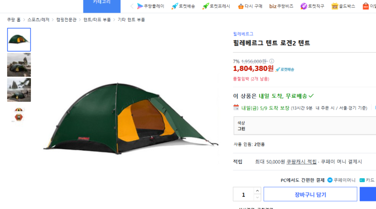376x209 pixels.
Task: Select the second tent thumbnail on rocks
Action: pos(19,65)
